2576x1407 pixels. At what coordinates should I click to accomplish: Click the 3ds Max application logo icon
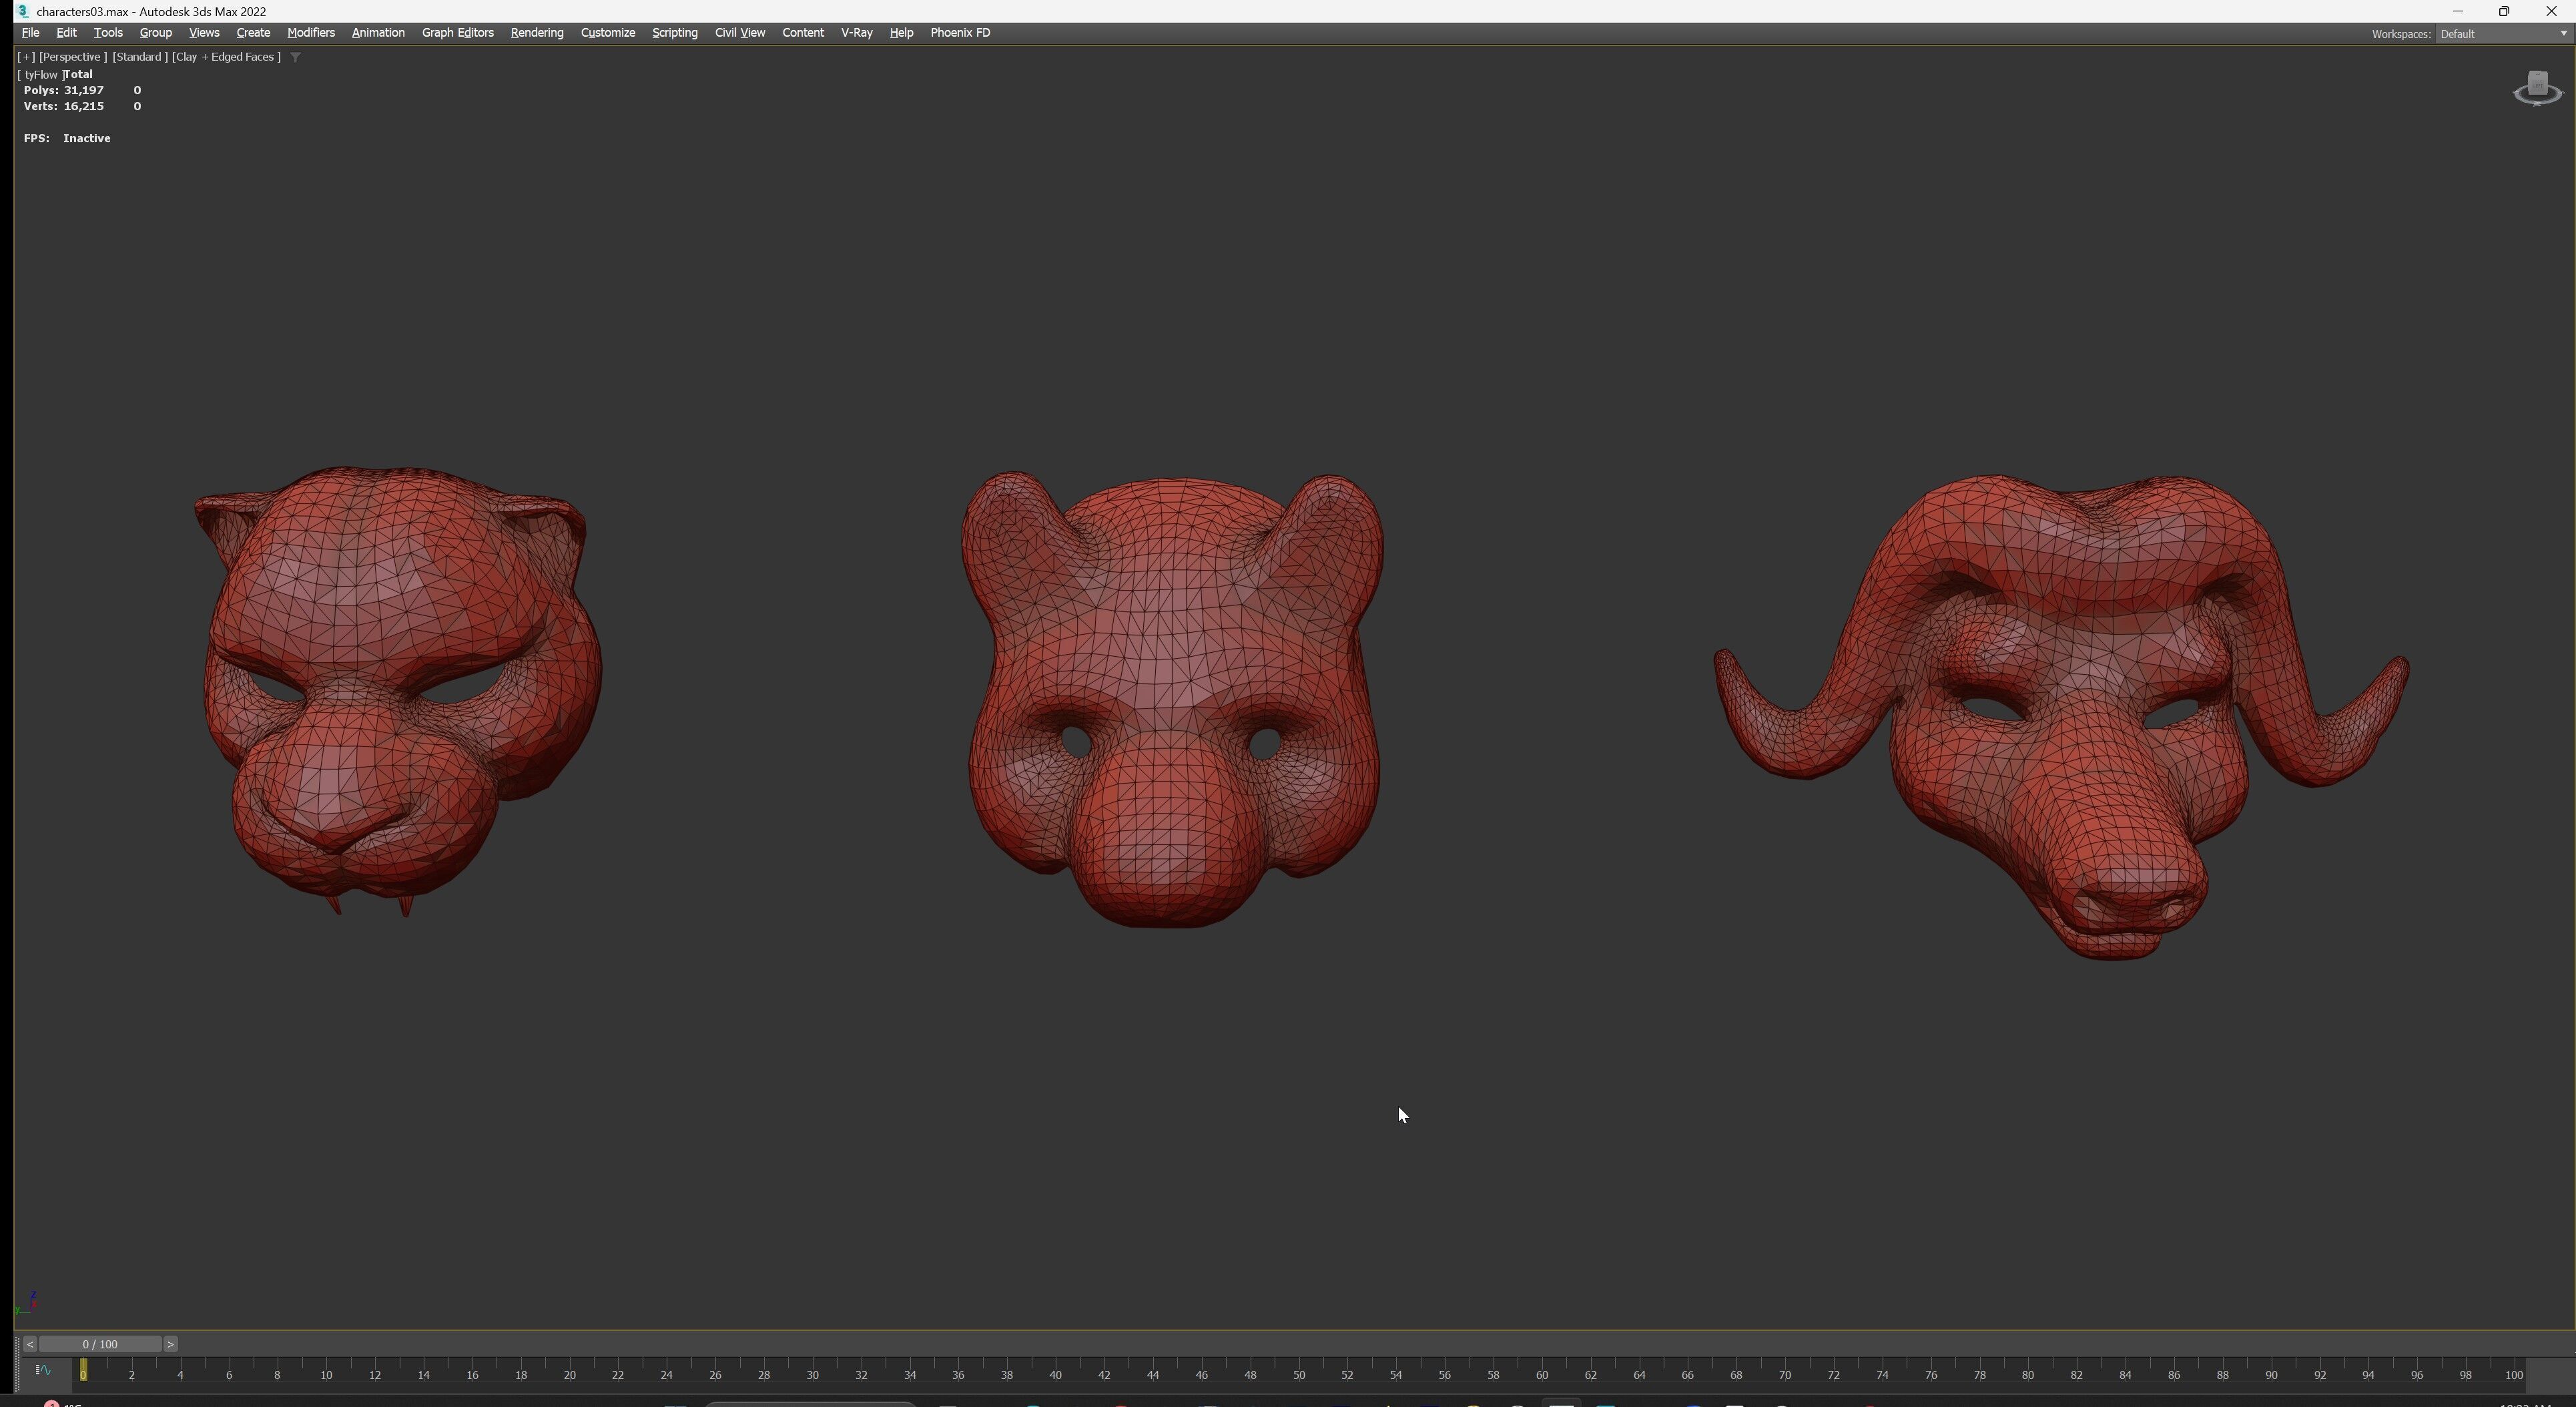click(22, 11)
